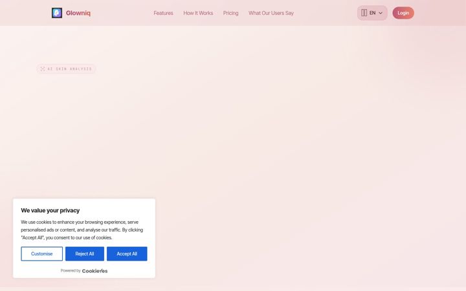Expand the EN language dropdown
The width and height of the screenshot is (466, 291).
click(372, 13)
